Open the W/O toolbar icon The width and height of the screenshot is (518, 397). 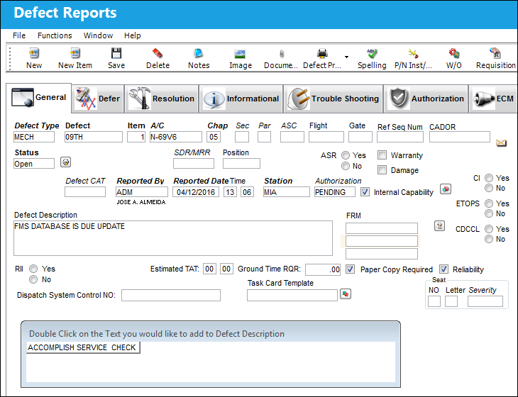point(454,53)
